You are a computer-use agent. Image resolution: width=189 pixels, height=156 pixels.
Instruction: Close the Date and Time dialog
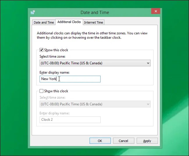(156, 11)
